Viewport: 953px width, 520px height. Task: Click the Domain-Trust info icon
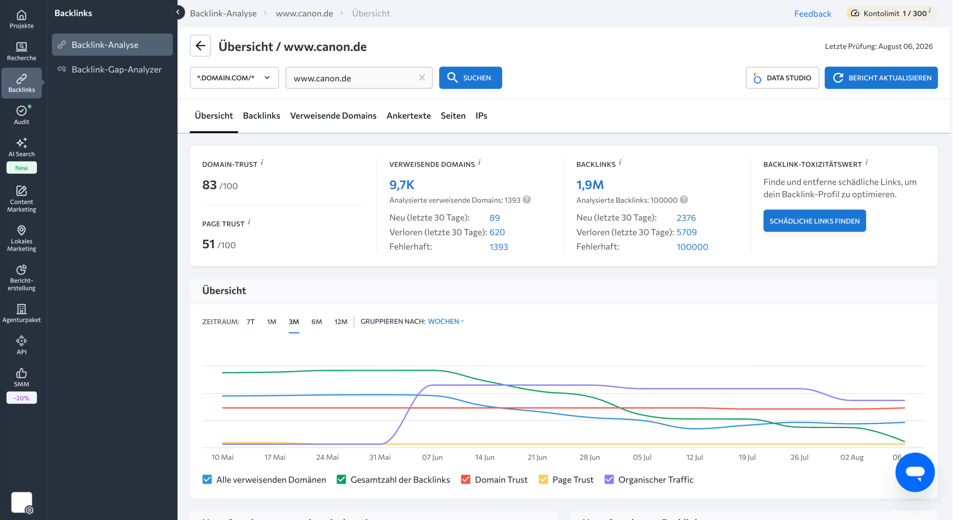click(262, 162)
